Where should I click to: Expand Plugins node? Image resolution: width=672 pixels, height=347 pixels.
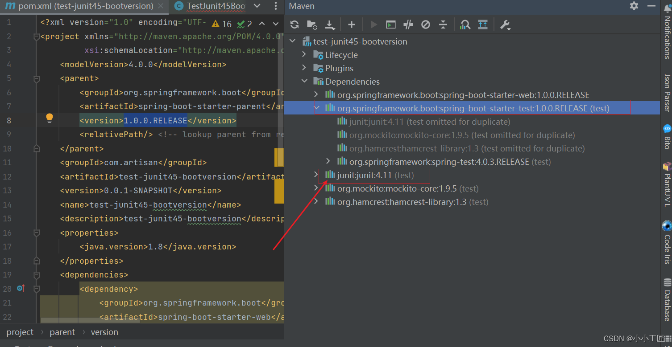tap(304, 68)
